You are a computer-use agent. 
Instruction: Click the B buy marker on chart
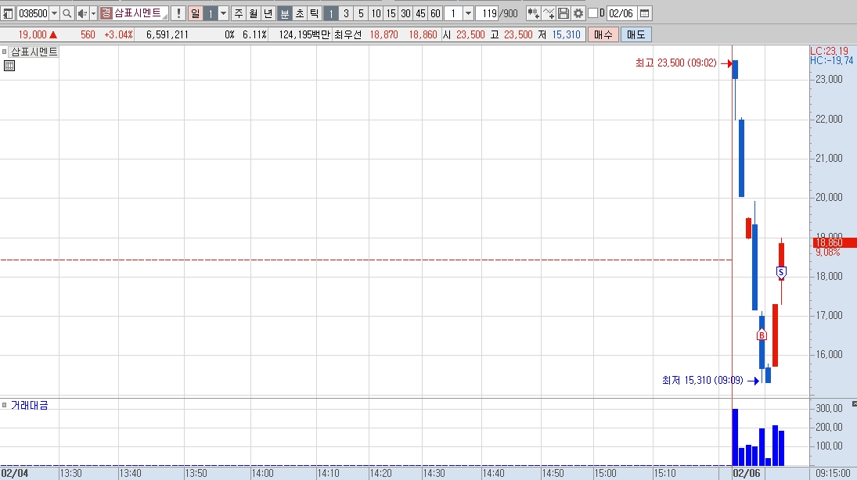click(x=762, y=335)
